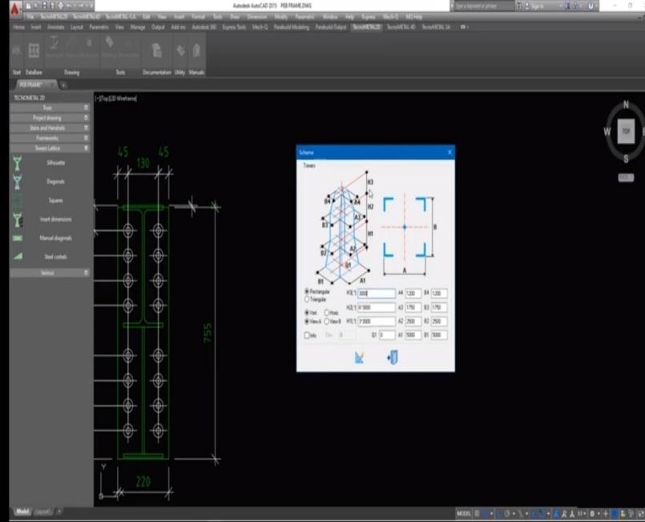Open the AutoCAD application menu logo

[15, 8]
